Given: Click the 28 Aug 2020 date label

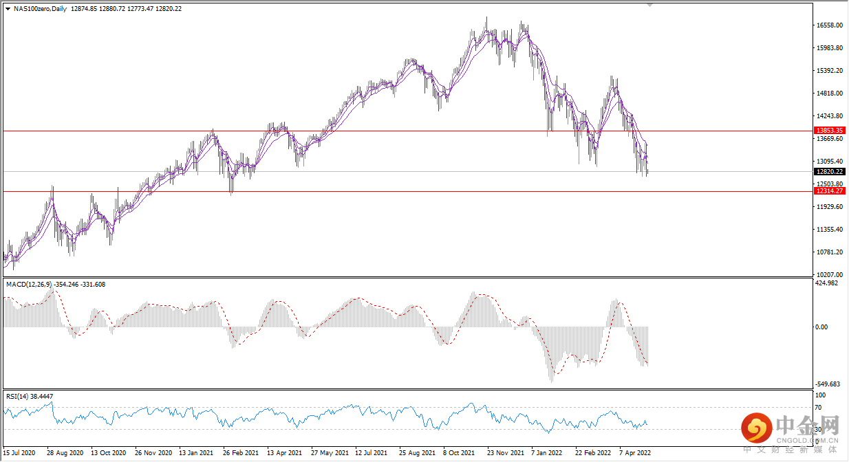Looking at the screenshot, I should [x=64, y=454].
